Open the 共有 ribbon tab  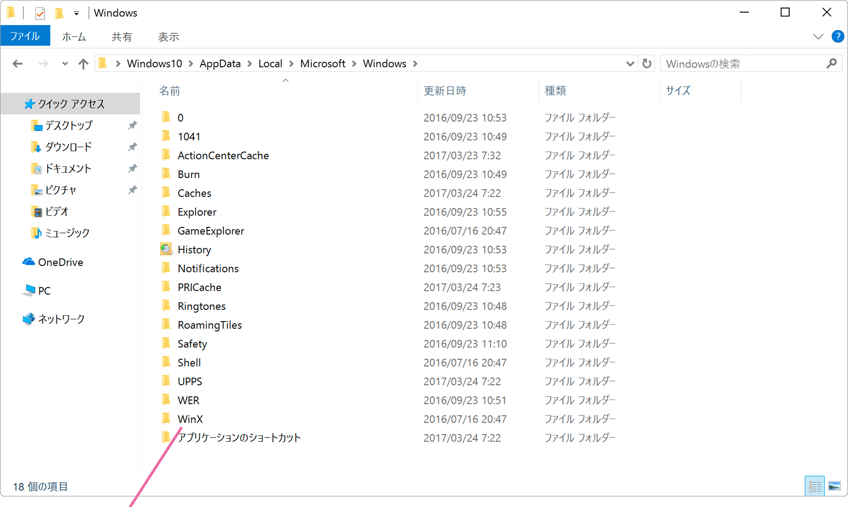click(x=122, y=37)
